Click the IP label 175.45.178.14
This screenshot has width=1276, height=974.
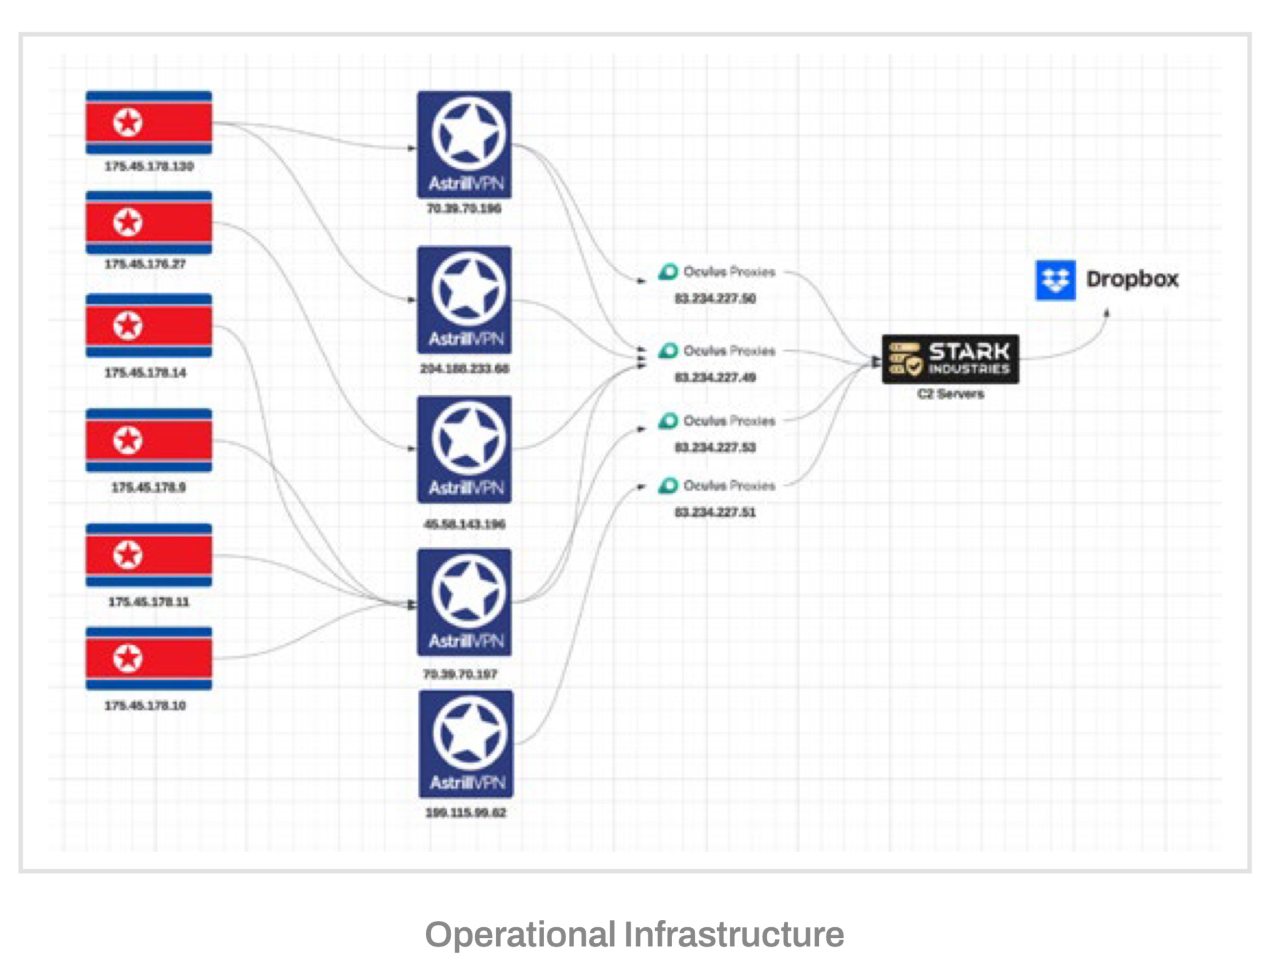(145, 373)
